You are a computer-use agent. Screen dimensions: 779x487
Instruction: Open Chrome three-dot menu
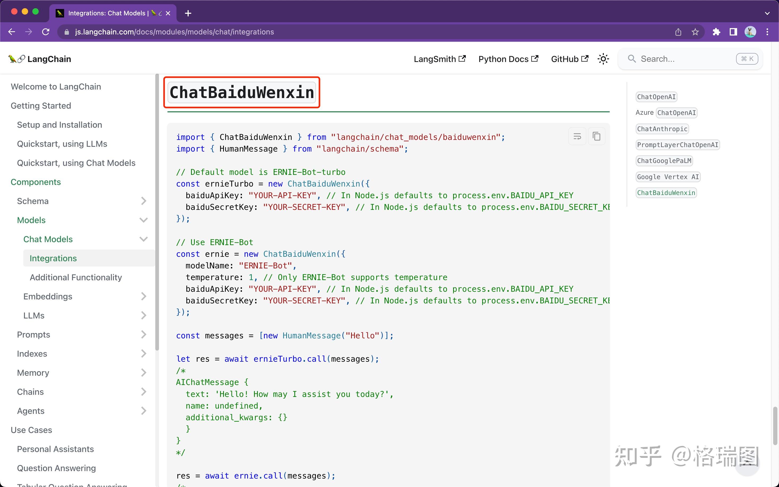click(x=767, y=32)
